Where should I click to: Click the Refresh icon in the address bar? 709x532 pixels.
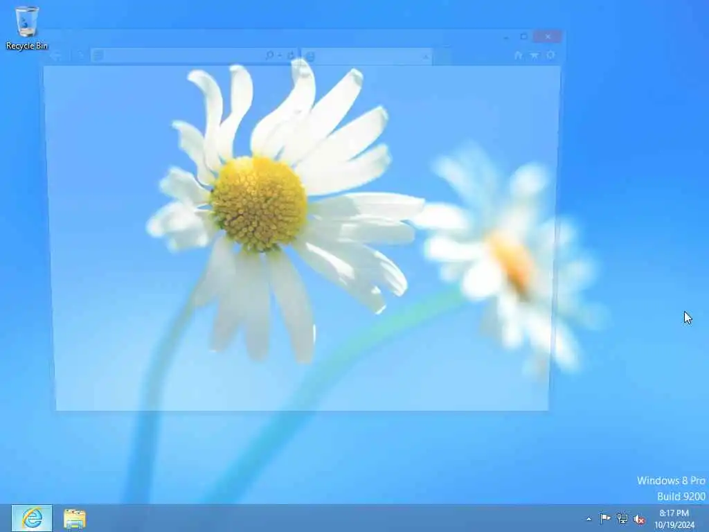point(291,55)
